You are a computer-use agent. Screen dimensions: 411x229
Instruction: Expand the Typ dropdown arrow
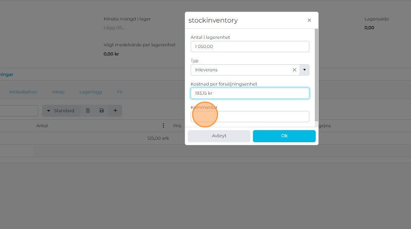304,70
